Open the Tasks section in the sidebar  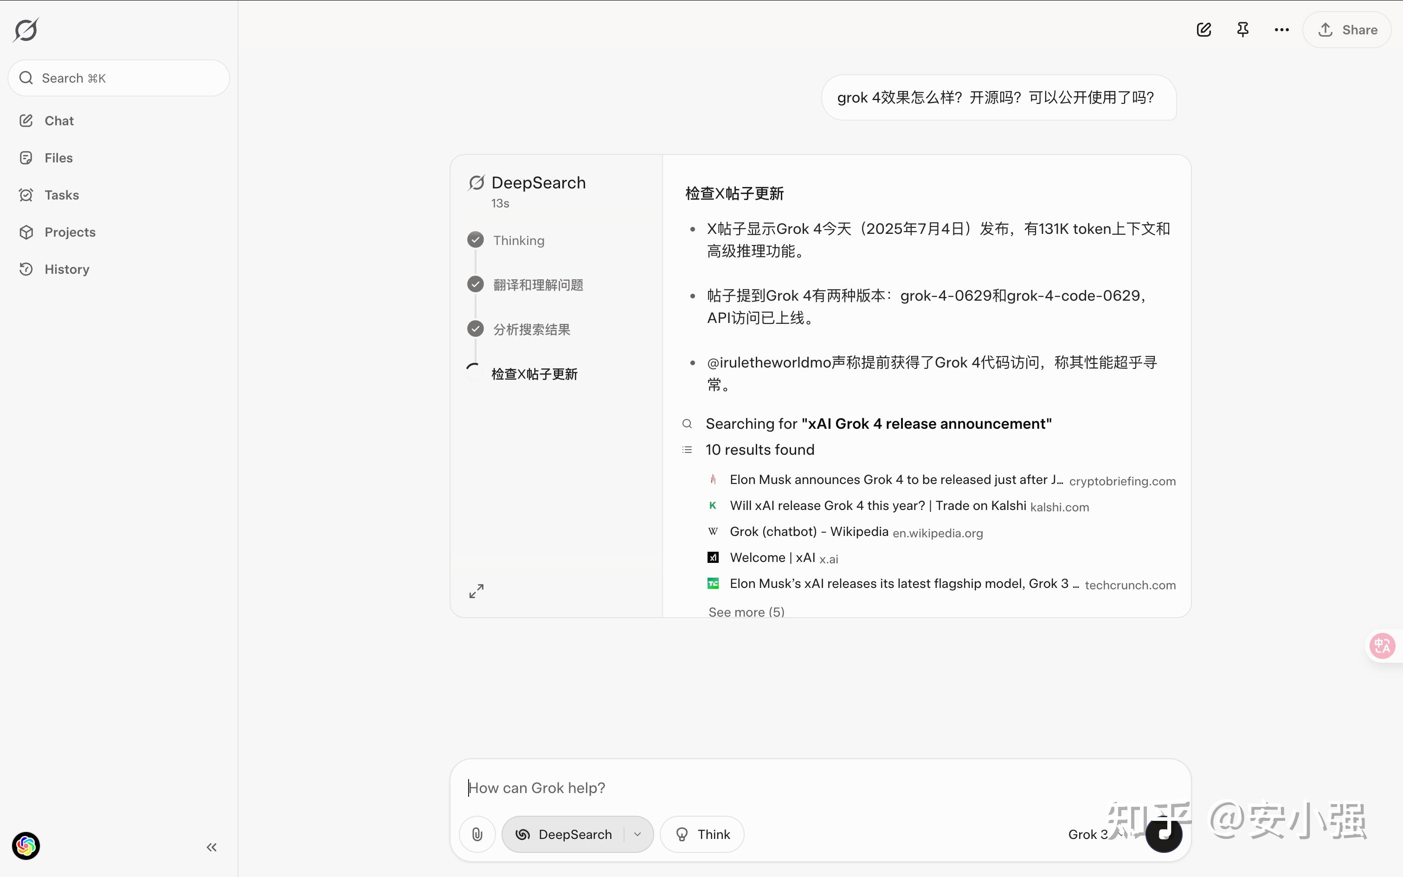click(61, 194)
